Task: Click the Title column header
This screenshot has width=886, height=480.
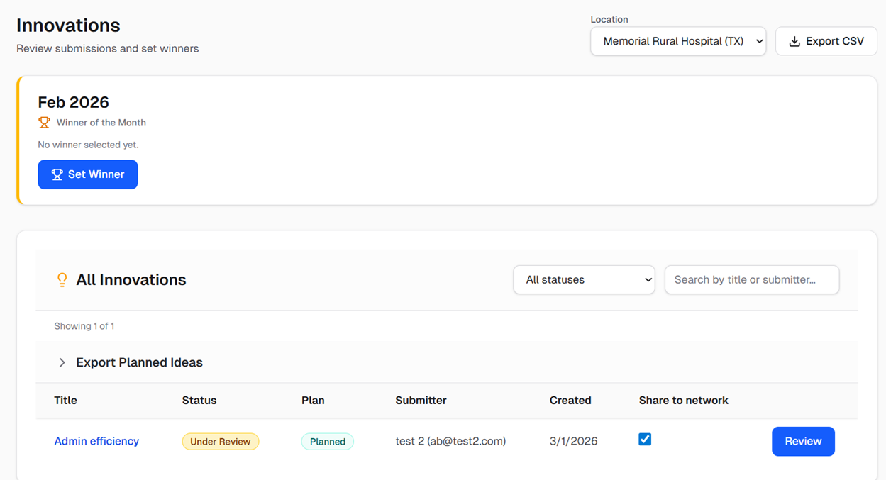Action: (x=65, y=401)
